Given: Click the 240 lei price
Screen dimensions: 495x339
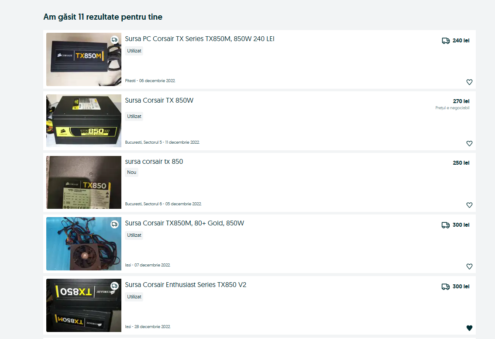Looking at the screenshot, I should coord(461,41).
